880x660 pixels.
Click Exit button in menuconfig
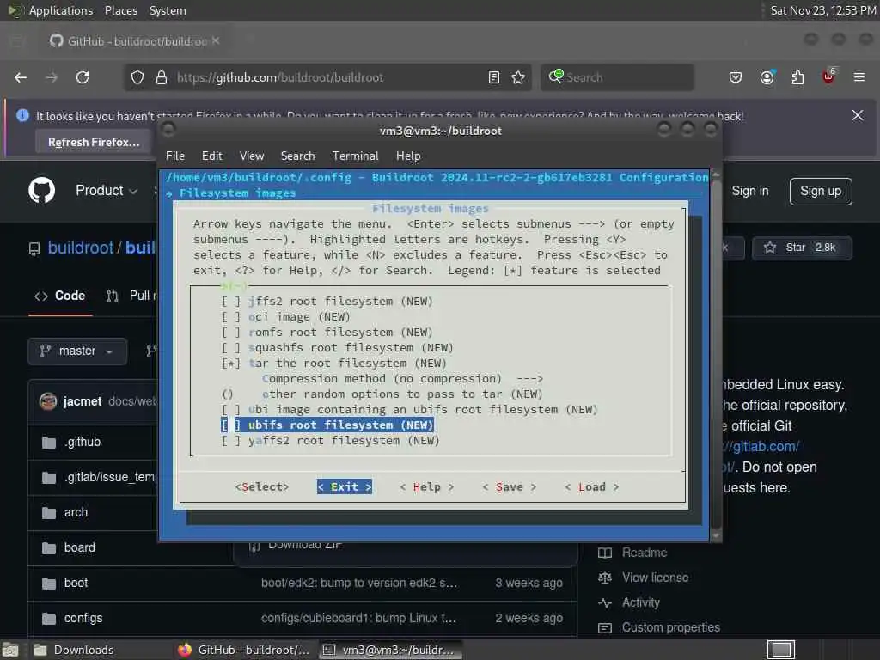pyautogui.click(x=345, y=487)
